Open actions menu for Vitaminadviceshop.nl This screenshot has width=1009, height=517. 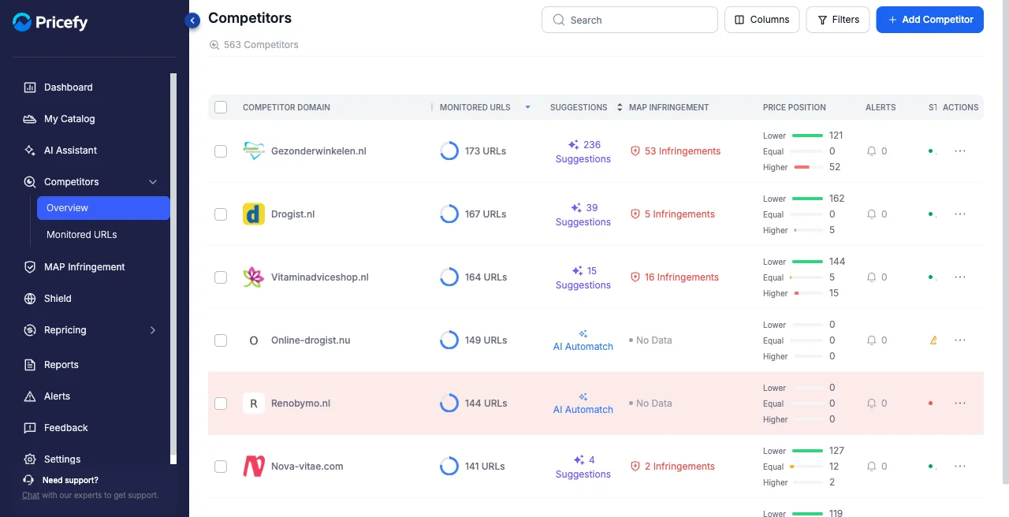[x=960, y=277]
